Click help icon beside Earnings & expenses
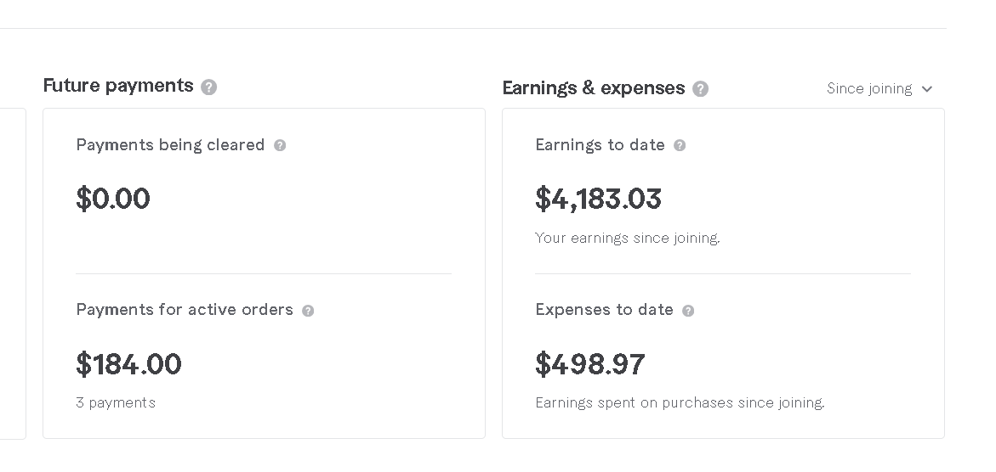Screen dimensions: 996x472 [x=700, y=88]
